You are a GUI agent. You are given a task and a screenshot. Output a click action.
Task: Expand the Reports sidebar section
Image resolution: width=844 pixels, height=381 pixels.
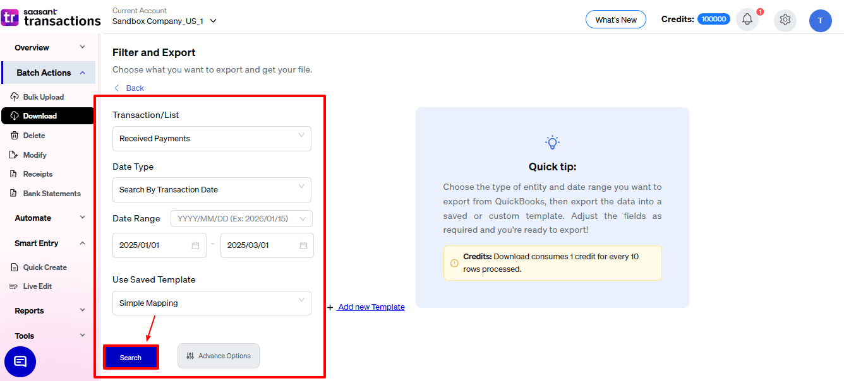49,311
